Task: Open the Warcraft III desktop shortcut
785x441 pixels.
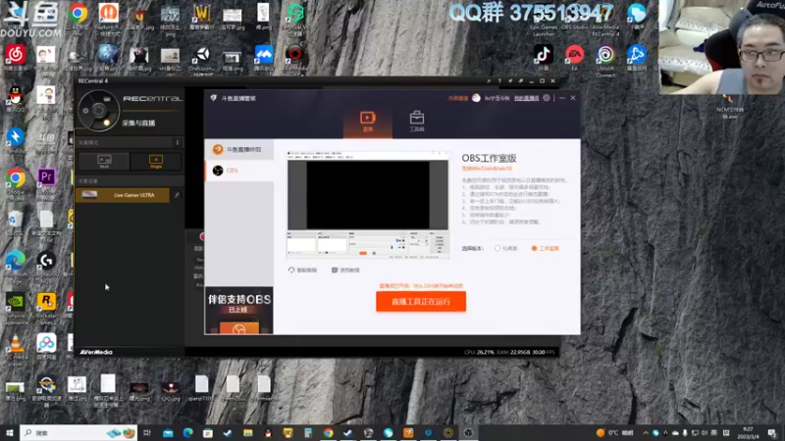Action: [202, 17]
